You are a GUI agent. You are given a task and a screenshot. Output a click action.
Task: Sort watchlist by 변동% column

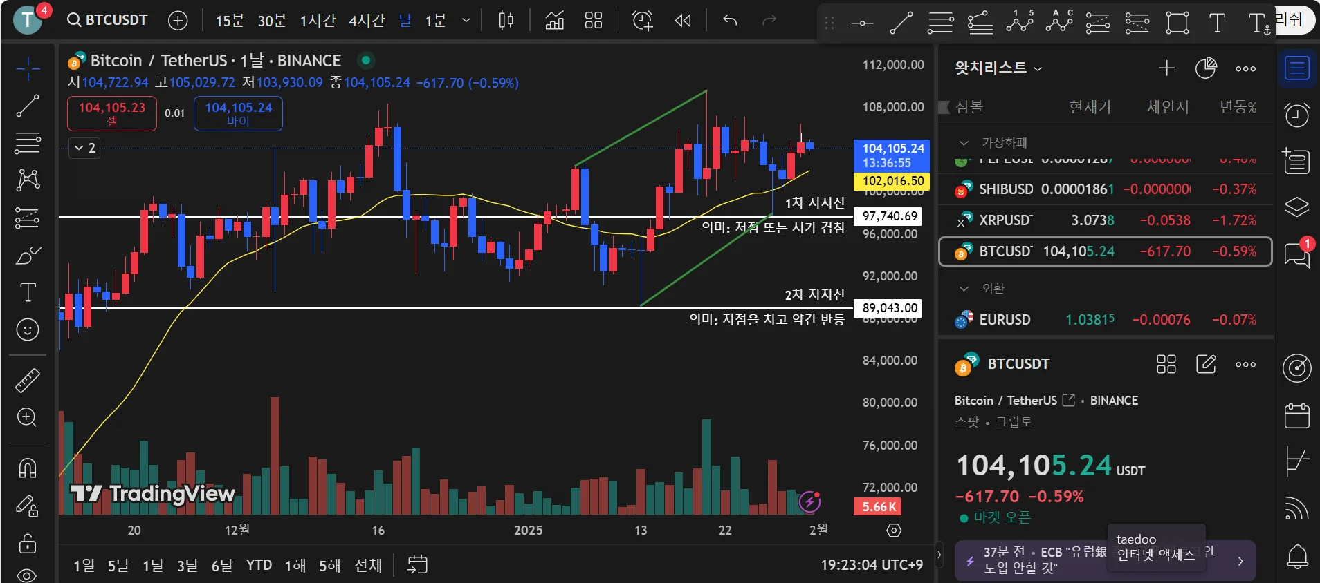click(1238, 107)
